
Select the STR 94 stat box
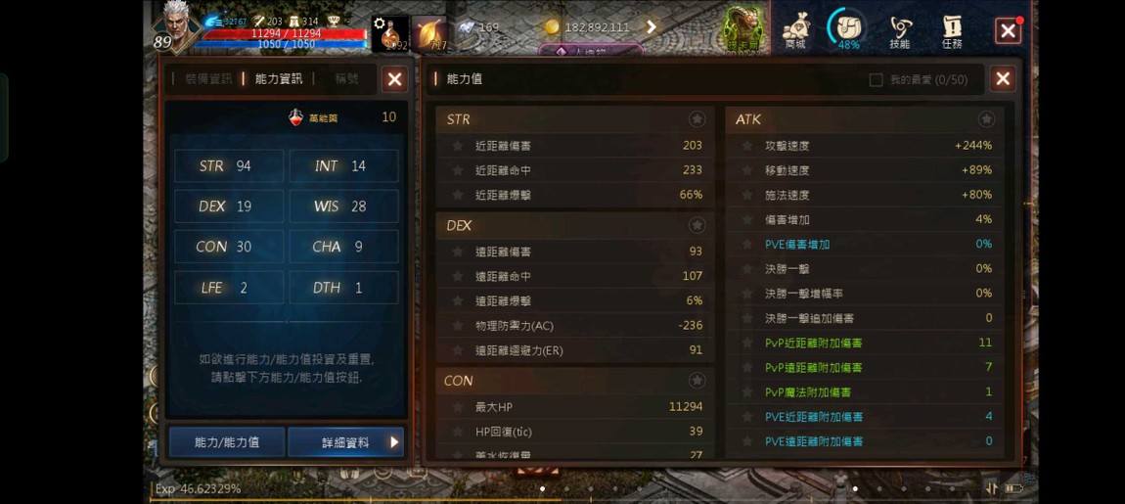point(229,165)
